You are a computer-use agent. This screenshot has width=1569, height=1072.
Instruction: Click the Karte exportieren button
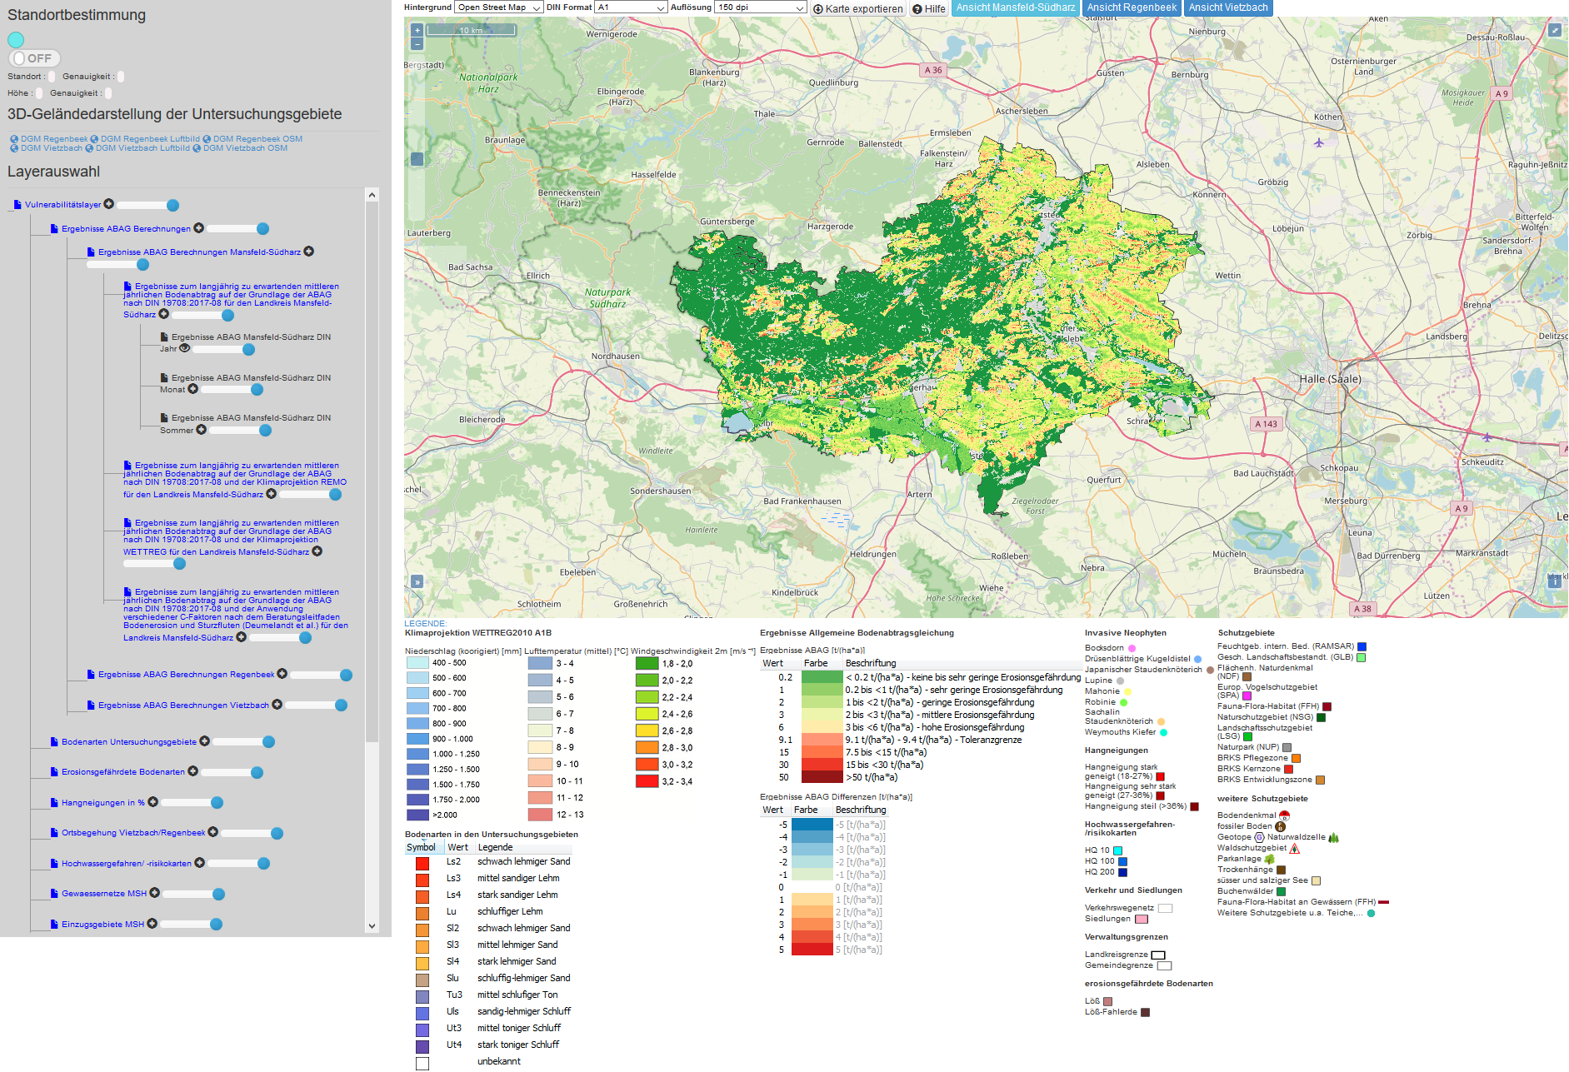tap(858, 8)
